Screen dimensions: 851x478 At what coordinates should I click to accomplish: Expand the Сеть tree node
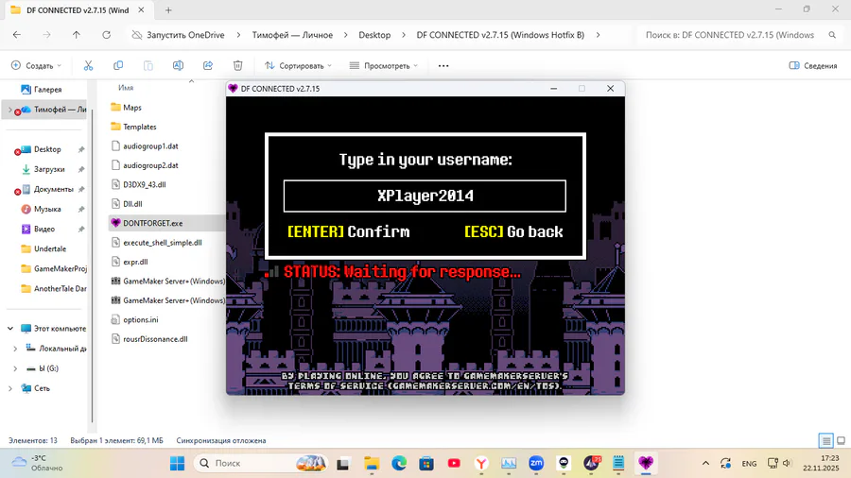pos(9,388)
